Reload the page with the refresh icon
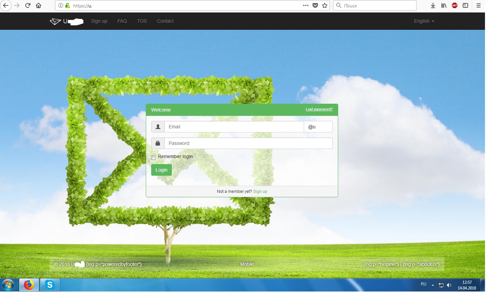This screenshot has width=486, height=304. pos(28,5)
